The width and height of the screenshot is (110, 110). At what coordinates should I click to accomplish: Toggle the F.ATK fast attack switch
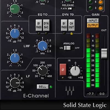(x=71, y=9)
